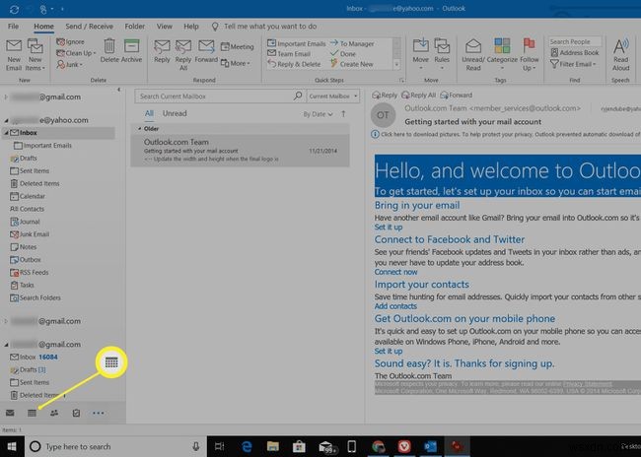Open the Categorize color menu
Viewport: 641px width, 457px height.
502,54
